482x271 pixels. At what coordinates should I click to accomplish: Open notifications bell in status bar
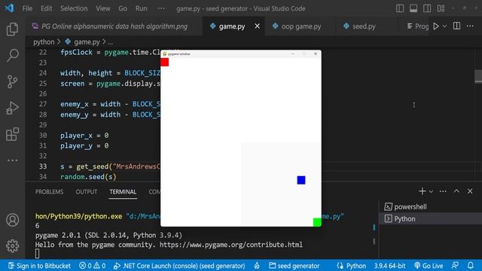470,266
